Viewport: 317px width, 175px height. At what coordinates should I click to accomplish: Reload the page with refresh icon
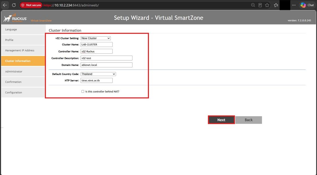tap(14, 5)
